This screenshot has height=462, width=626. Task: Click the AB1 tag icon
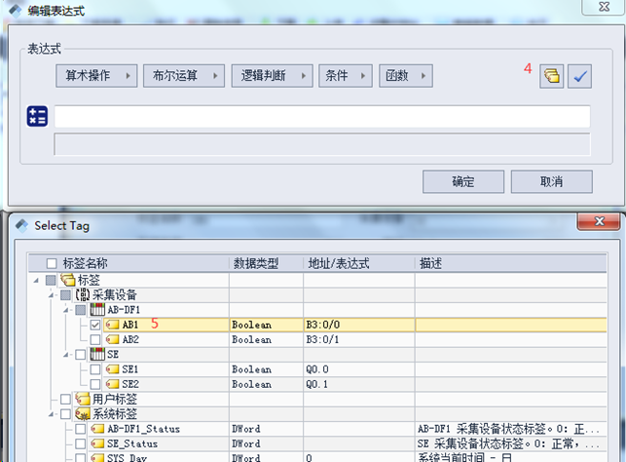point(112,325)
